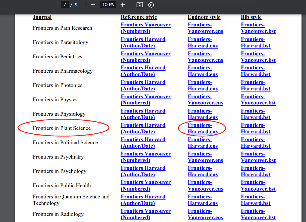Click the zoom out minus icon
The width and height of the screenshot is (306, 222).
(x=93, y=5)
